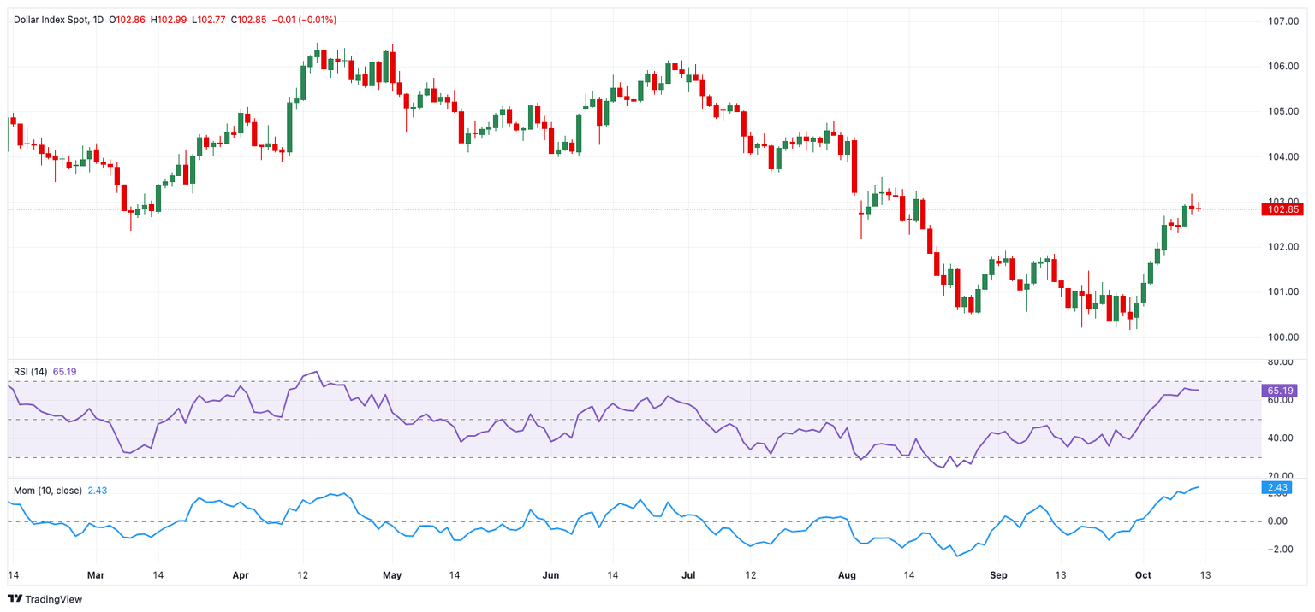Click the 100.00 price axis label
This screenshot has width=1315, height=612.
(x=1283, y=338)
